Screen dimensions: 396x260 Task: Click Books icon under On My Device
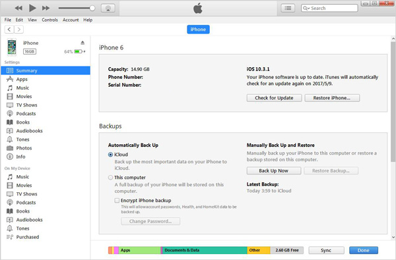[x=10, y=211]
